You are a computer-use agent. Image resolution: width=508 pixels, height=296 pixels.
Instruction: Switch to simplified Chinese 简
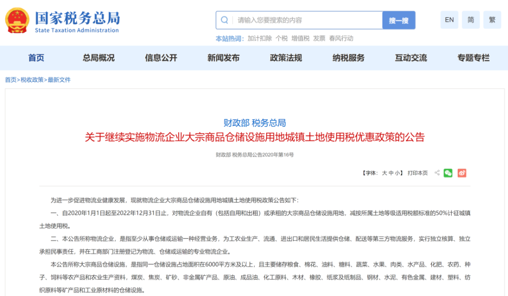coord(471,20)
